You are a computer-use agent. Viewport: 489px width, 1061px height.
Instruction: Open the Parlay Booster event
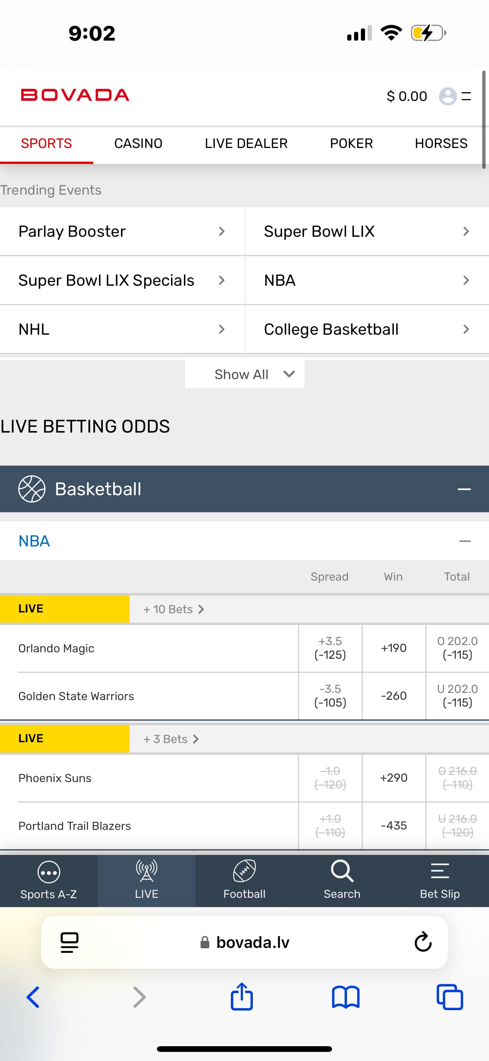tap(122, 231)
